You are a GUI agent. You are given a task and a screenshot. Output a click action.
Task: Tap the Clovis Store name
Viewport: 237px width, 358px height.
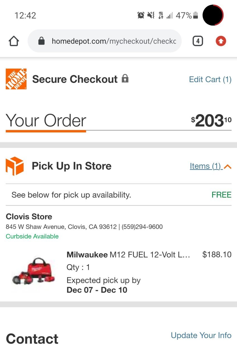tap(29, 217)
